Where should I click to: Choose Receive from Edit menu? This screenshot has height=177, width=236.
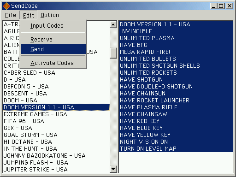click(x=53, y=40)
